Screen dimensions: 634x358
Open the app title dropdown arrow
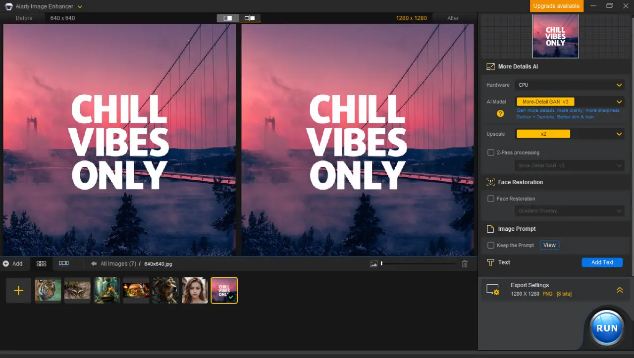coord(80,6)
